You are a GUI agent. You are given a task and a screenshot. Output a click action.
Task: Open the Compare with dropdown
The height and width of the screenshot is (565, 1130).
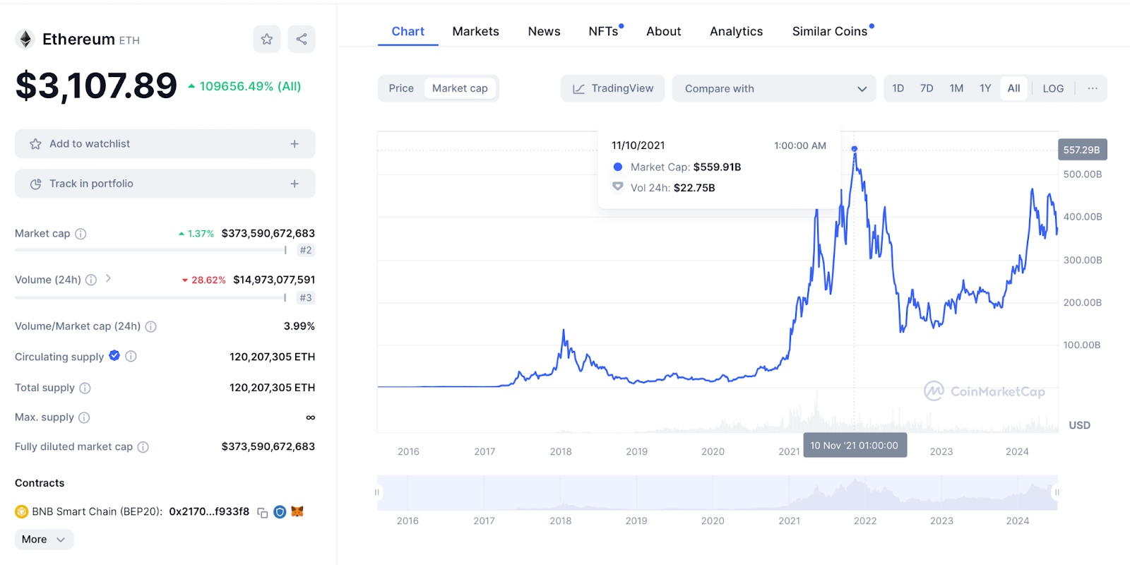[x=774, y=88]
